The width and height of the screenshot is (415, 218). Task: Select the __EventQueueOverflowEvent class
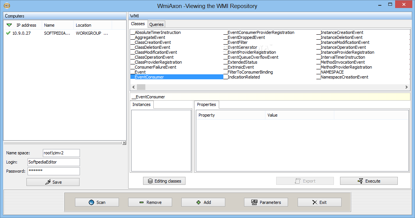click(x=251, y=57)
